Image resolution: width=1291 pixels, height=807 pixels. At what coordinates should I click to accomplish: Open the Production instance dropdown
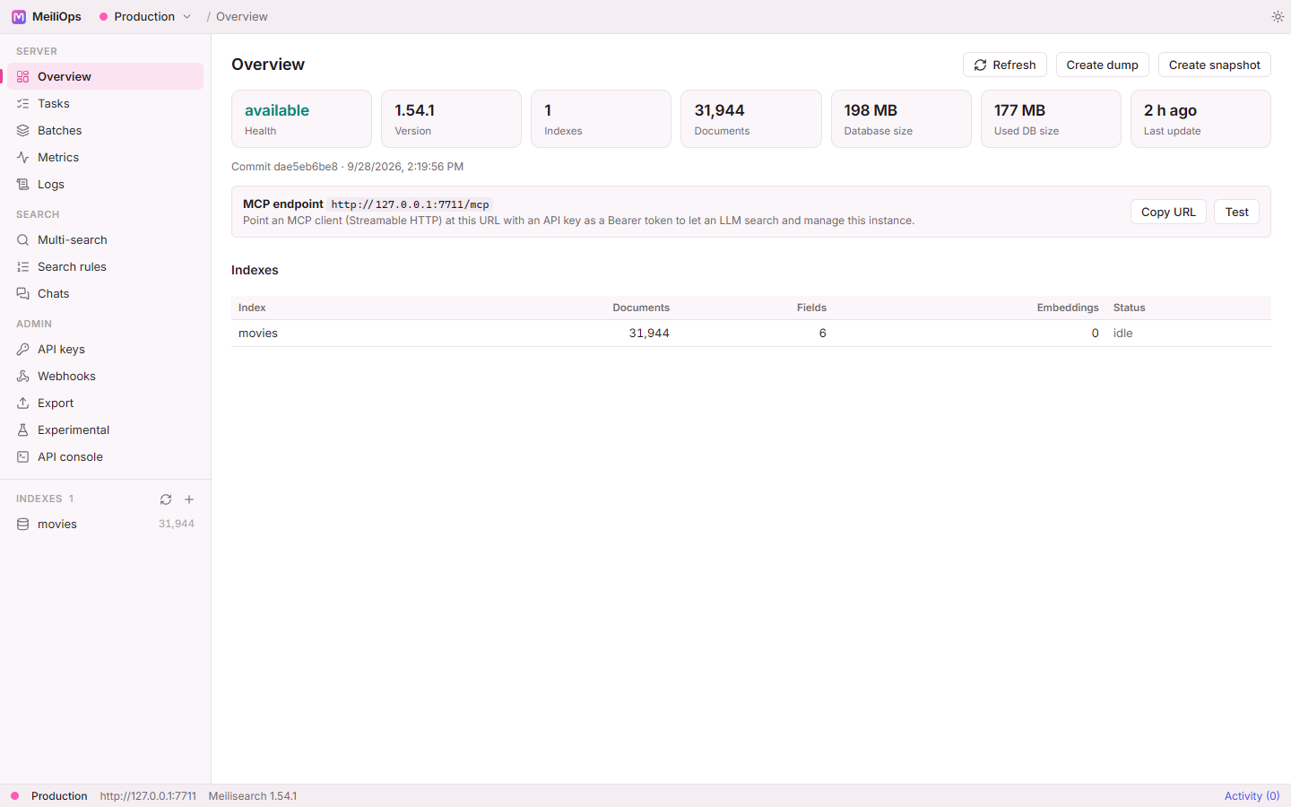145,17
